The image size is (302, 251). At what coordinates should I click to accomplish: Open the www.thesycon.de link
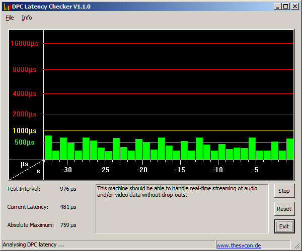[239, 245]
